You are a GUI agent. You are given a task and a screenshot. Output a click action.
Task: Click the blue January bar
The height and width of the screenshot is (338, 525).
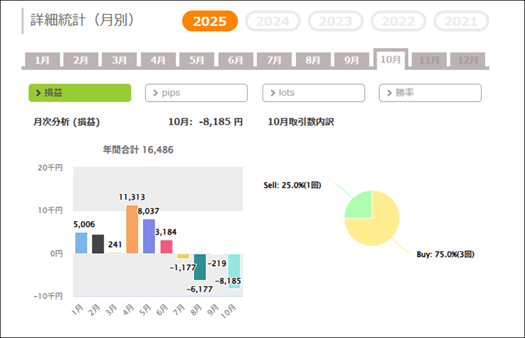81,243
